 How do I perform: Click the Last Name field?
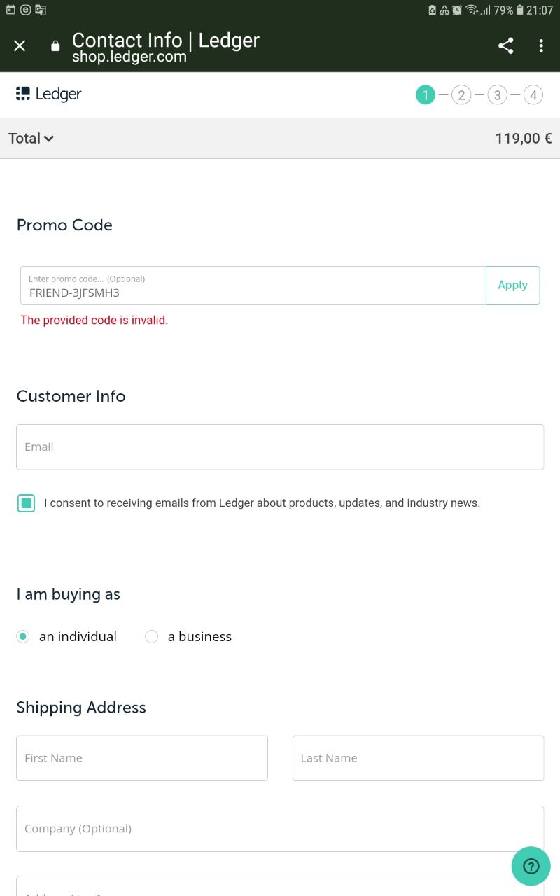tap(418, 758)
